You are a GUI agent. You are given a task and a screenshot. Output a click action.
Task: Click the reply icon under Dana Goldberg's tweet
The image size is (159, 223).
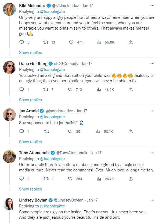coord(21,89)
